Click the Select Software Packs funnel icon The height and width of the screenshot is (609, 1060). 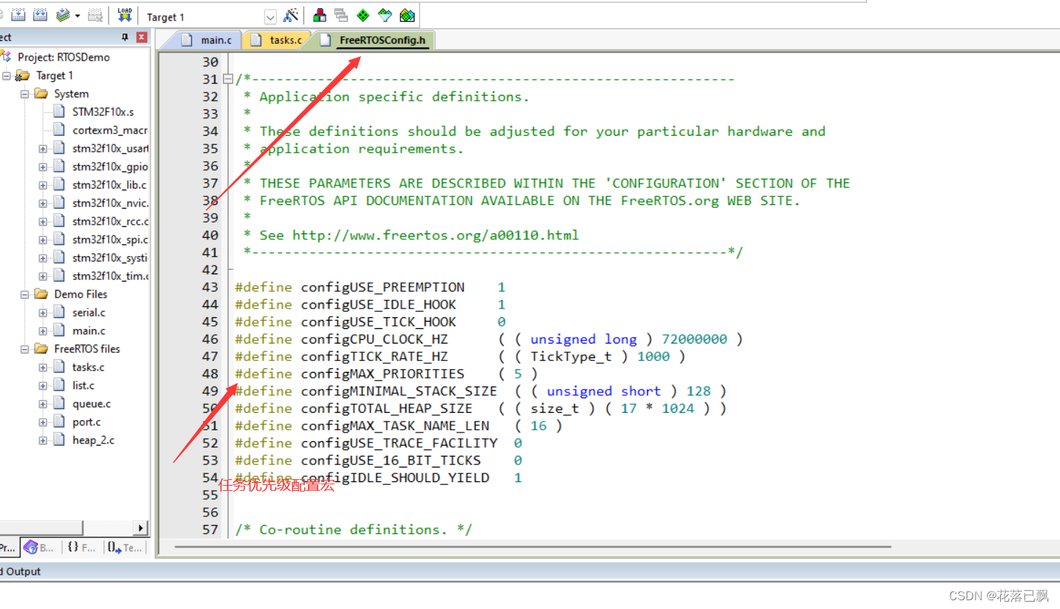pos(384,15)
